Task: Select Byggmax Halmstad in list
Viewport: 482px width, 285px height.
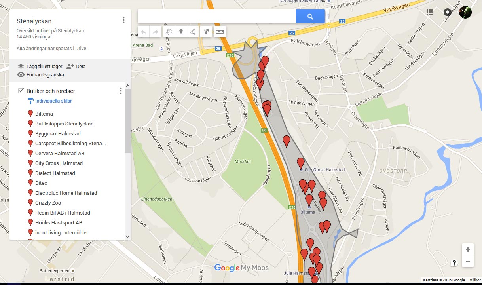Action: [58, 133]
